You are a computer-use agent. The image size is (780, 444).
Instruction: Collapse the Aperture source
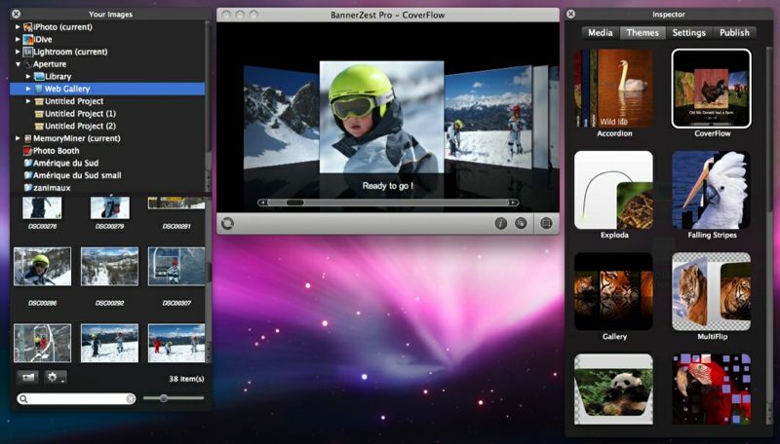point(18,64)
